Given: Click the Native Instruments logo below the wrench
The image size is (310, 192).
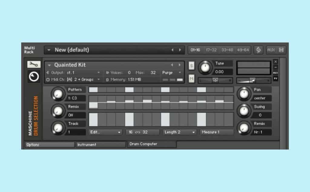Looking at the screenshot, I should click(34, 77).
